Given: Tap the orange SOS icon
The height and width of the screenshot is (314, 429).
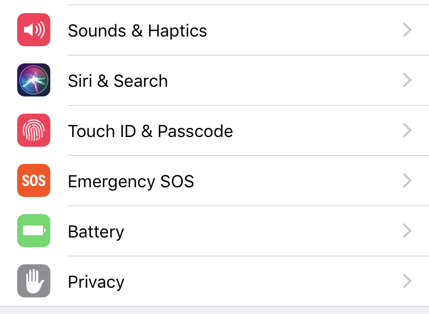Looking at the screenshot, I should [x=34, y=180].
